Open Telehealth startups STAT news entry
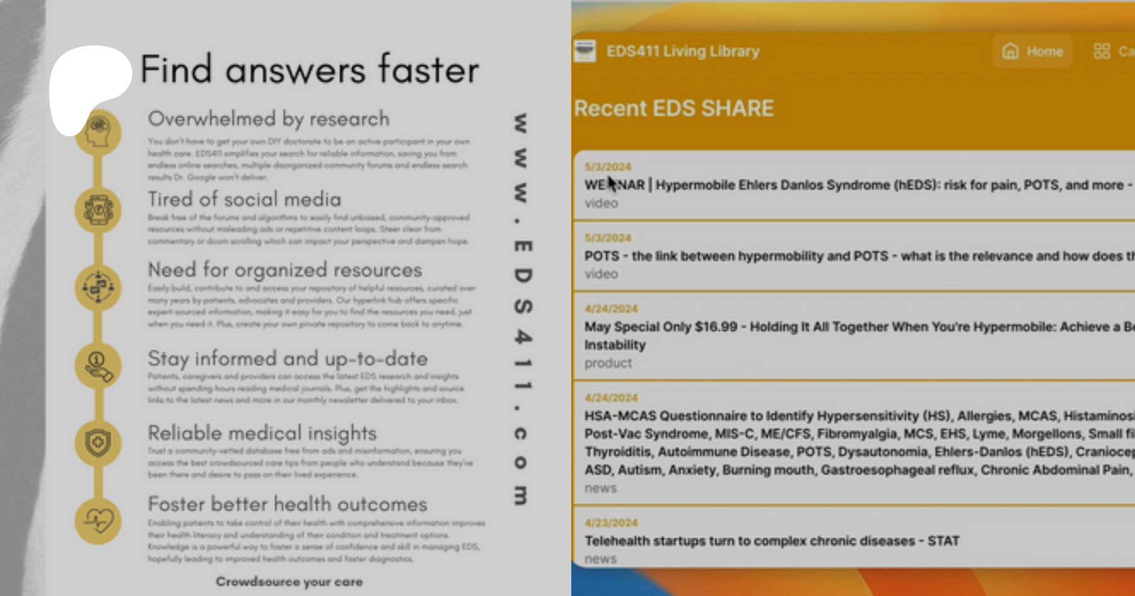The width and height of the screenshot is (1135, 596). pos(772,541)
